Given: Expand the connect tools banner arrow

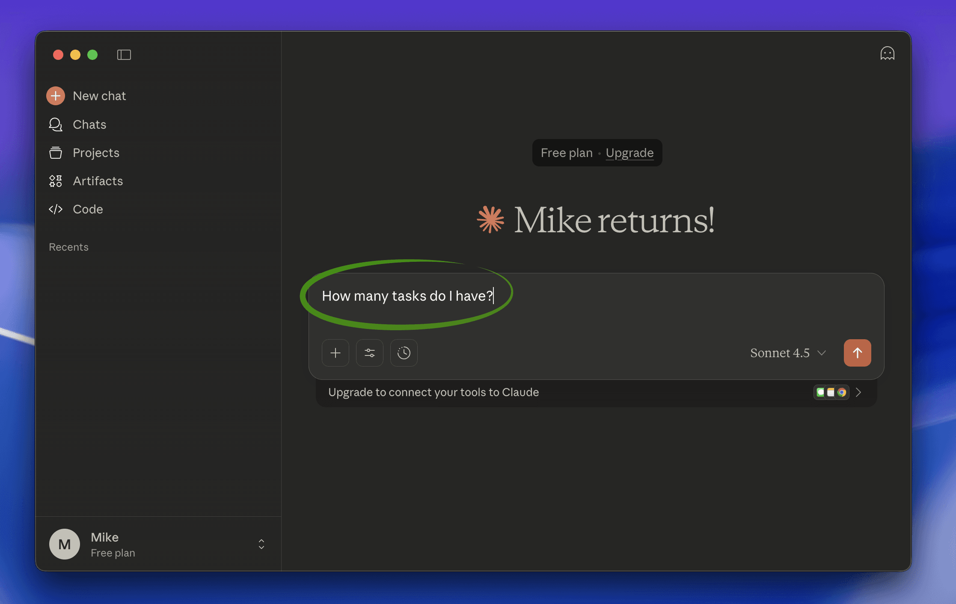Looking at the screenshot, I should click(x=858, y=392).
